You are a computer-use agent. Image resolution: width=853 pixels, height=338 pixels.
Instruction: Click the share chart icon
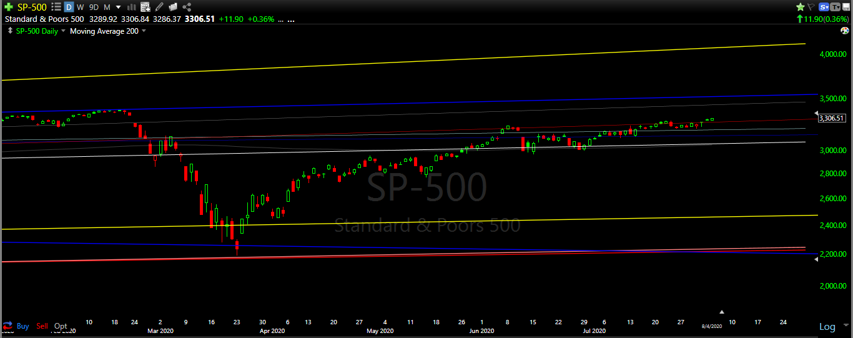tap(187, 7)
